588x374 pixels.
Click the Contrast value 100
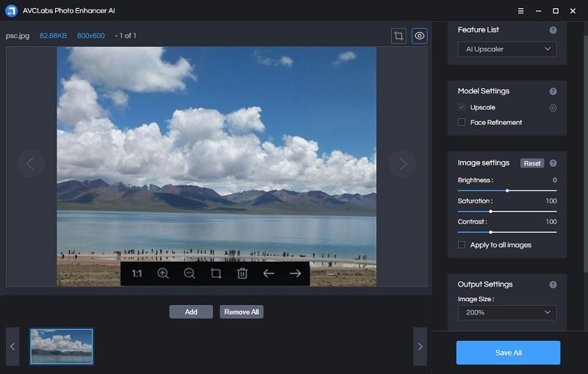pos(551,222)
